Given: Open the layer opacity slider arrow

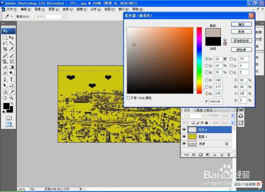Looking at the screenshot, I should click(x=233, y=116).
